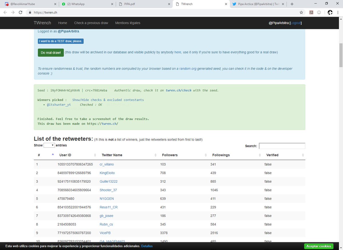Open Rubn_cs Twitter link

tap(106, 224)
